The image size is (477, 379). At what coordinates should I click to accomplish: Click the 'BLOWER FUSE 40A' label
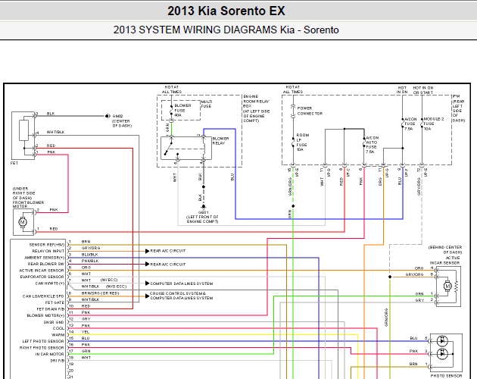pyautogui.click(x=182, y=110)
